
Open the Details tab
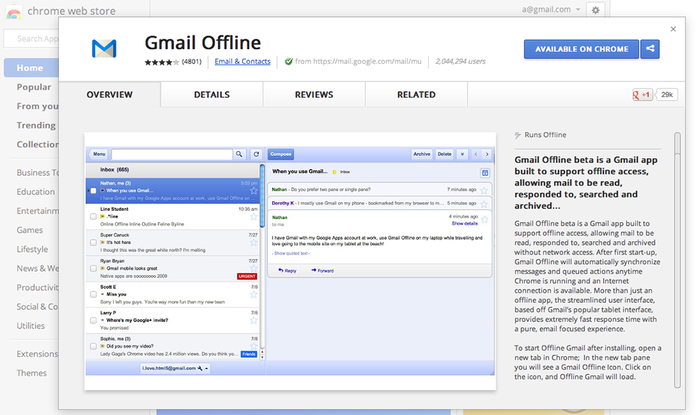tap(212, 94)
